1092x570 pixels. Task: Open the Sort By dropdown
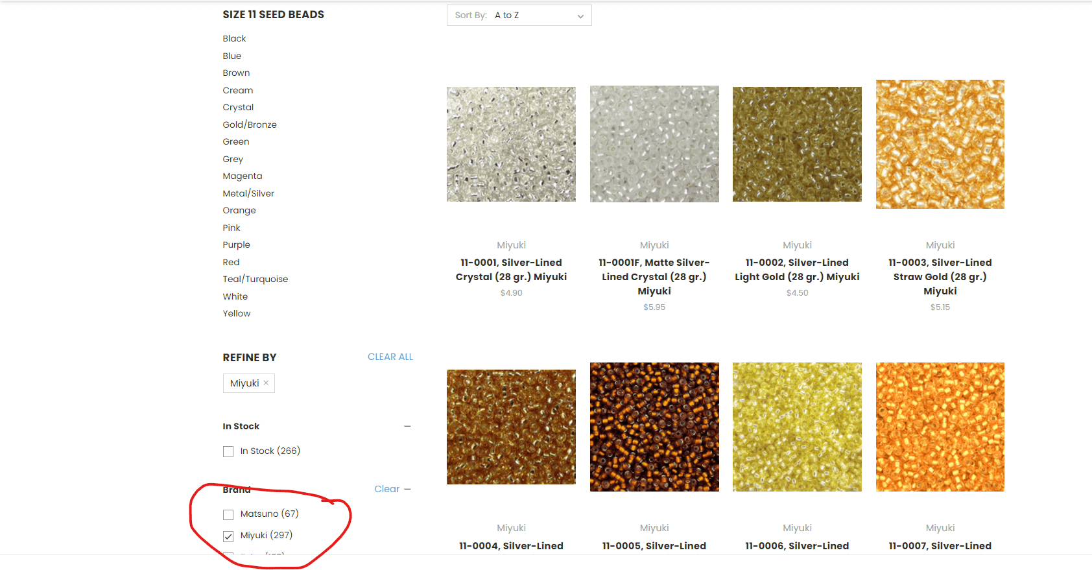point(519,16)
